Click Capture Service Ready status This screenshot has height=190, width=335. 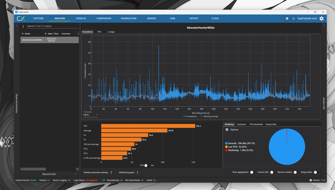click(26, 180)
